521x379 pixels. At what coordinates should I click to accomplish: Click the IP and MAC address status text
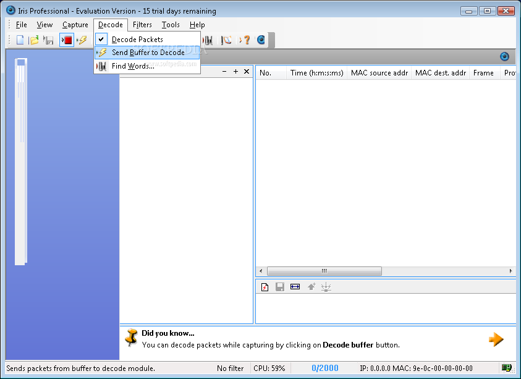click(x=416, y=368)
